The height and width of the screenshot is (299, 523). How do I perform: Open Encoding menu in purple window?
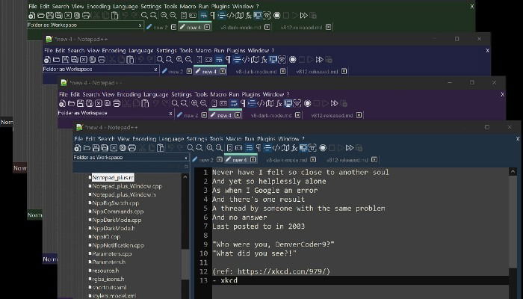click(129, 94)
